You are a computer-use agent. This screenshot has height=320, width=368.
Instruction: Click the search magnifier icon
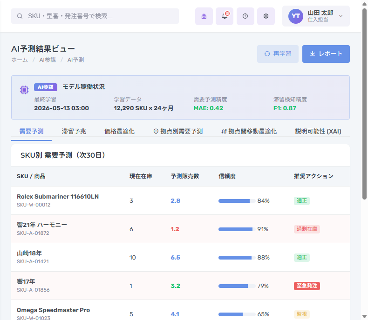pos(20,16)
